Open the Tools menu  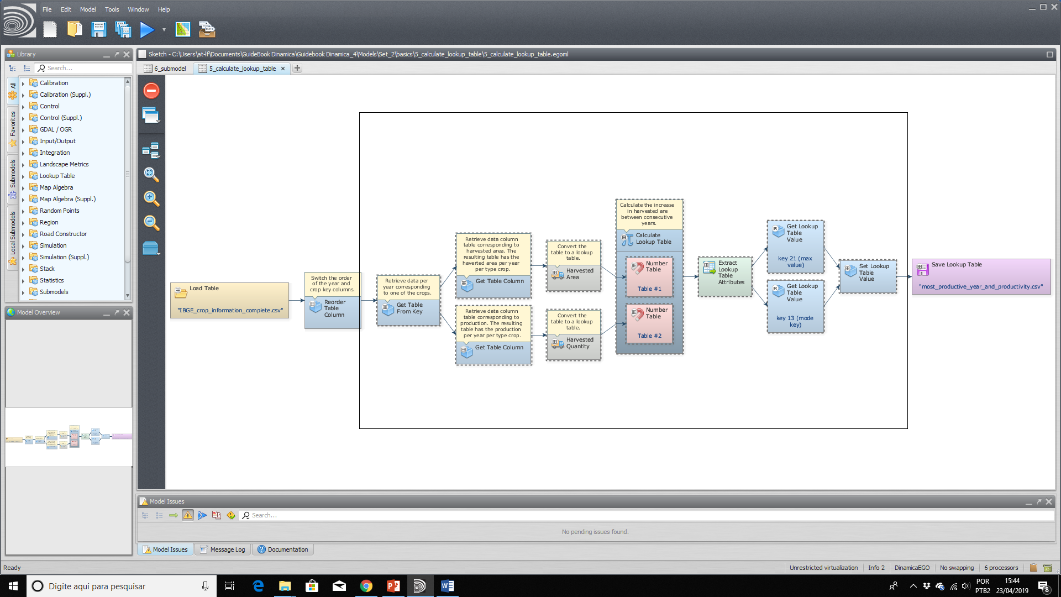(112, 9)
